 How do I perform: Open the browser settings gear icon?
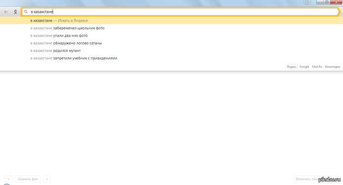(x=307, y=2)
